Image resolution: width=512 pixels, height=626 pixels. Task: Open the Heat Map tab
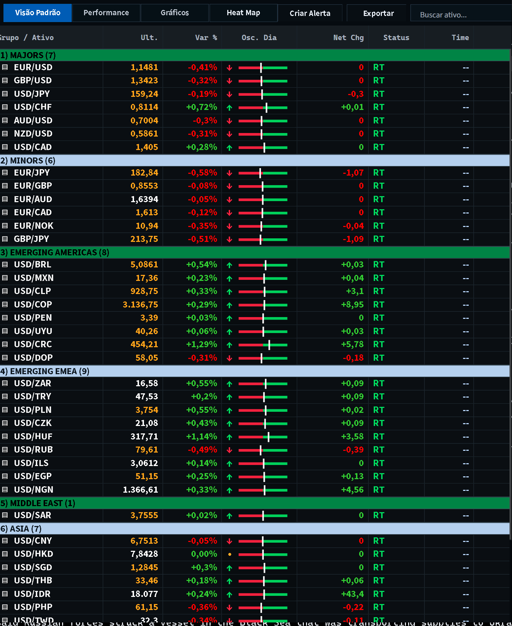pos(244,13)
